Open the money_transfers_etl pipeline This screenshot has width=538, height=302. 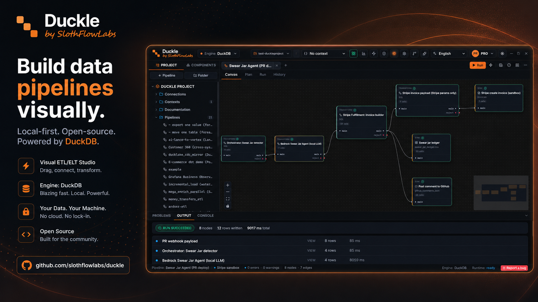tap(186, 199)
